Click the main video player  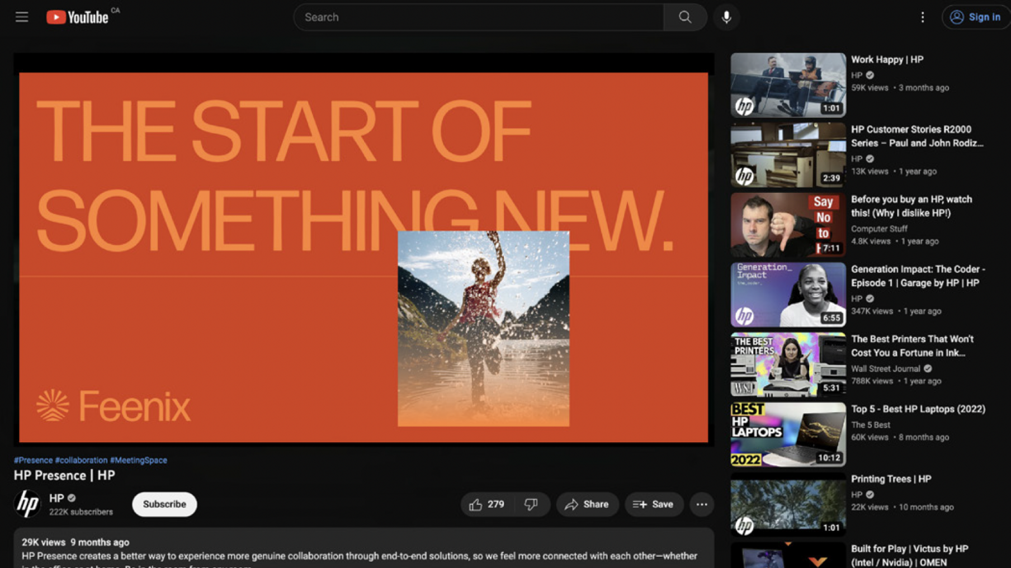coord(363,249)
